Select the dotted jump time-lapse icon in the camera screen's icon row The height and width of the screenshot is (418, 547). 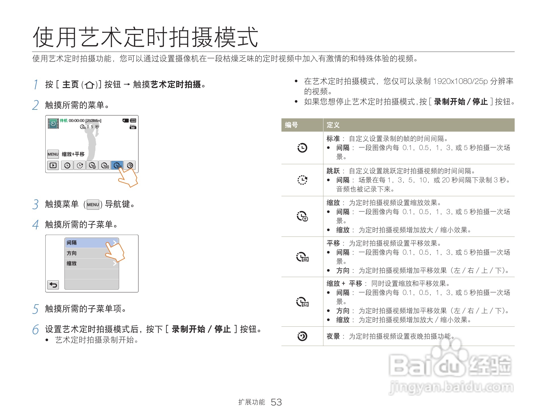(80, 165)
